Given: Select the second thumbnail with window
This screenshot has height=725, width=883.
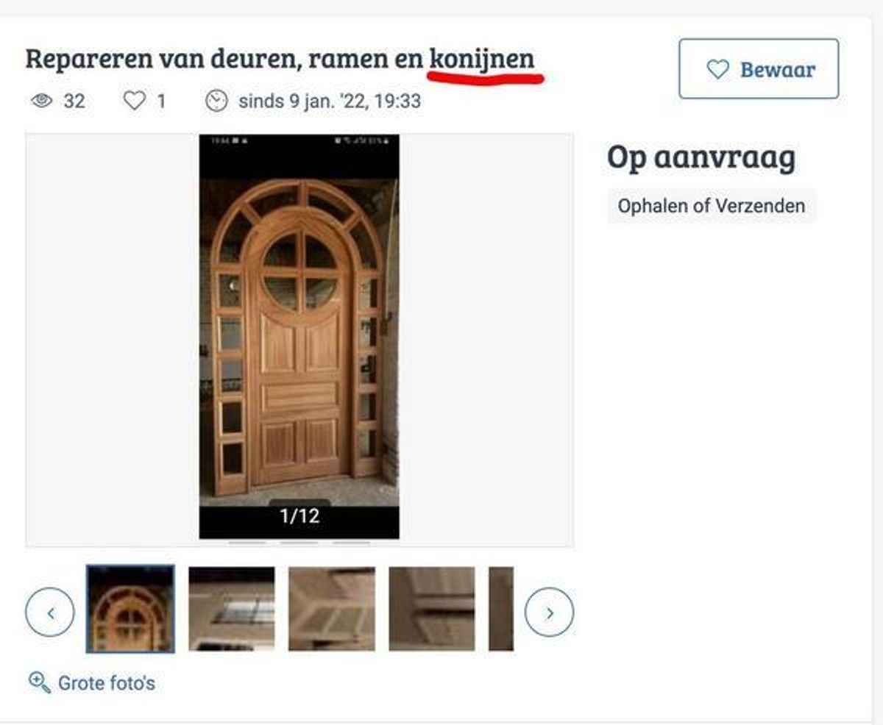Looking at the screenshot, I should (232, 609).
